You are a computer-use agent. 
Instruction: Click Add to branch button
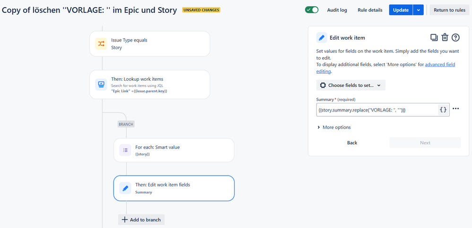[x=141, y=220]
